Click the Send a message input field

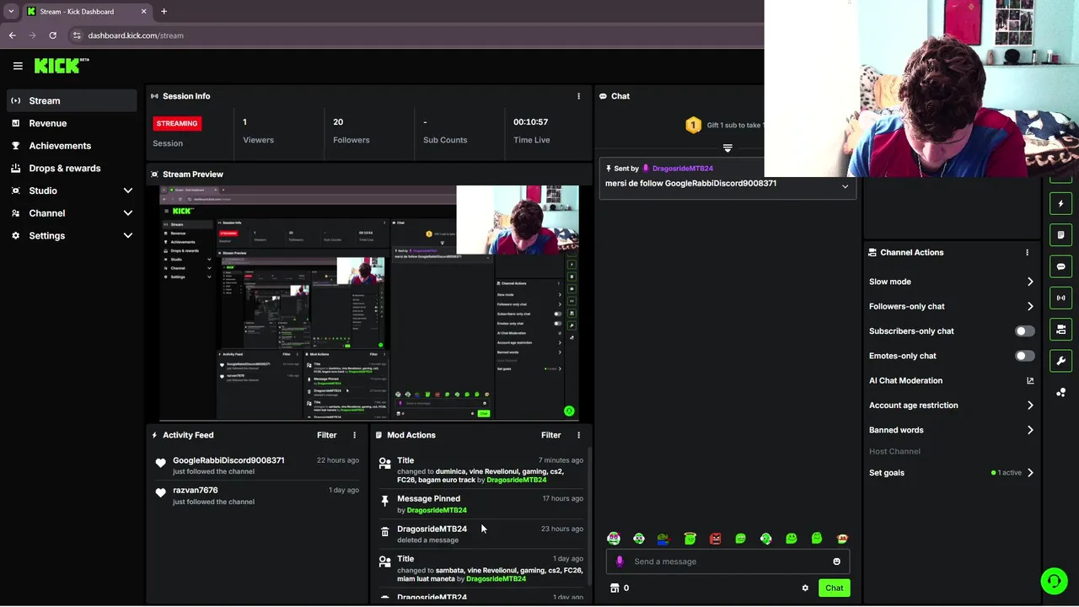click(x=729, y=561)
